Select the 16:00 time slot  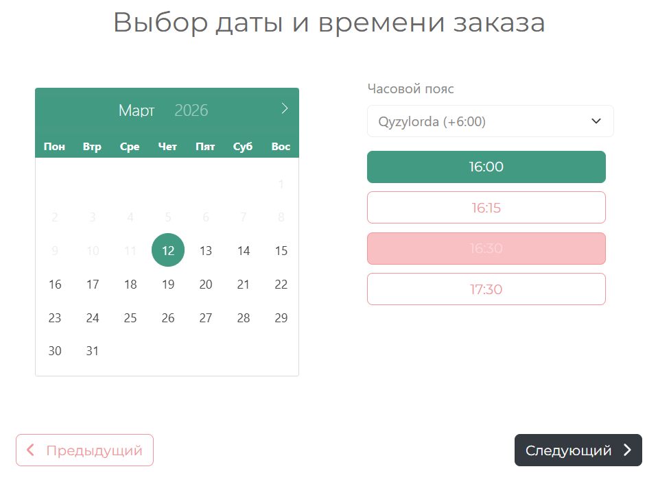pyautogui.click(x=486, y=167)
